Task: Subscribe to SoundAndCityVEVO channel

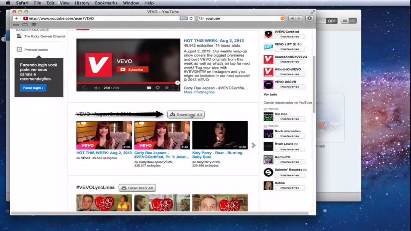Action: (290, 62)
